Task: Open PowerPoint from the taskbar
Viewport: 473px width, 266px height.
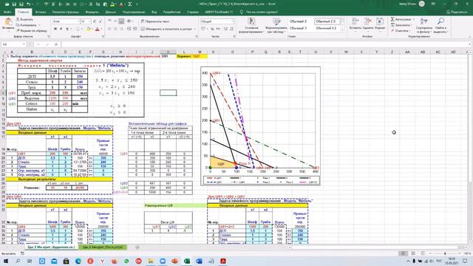Action: pos(174,261)
